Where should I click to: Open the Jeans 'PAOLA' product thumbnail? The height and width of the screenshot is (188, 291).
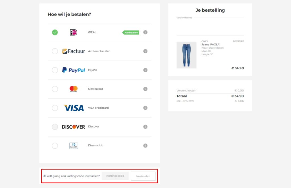pos(186,55)
